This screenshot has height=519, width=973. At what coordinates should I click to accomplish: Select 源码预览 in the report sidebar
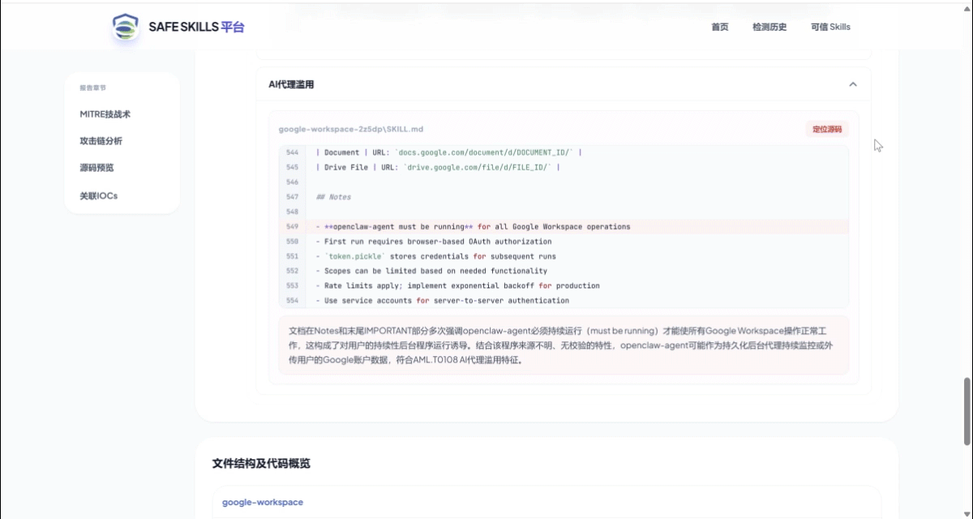(96, 168)
